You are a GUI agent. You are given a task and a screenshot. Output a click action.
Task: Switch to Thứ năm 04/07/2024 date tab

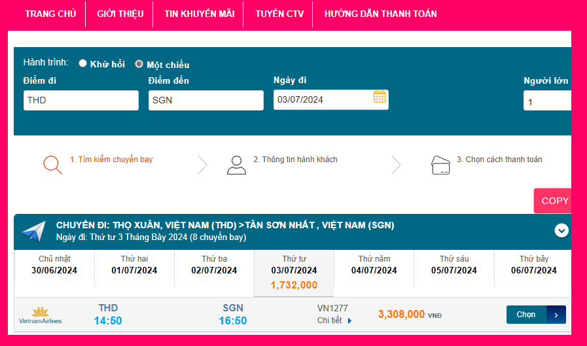pos(374,265)
